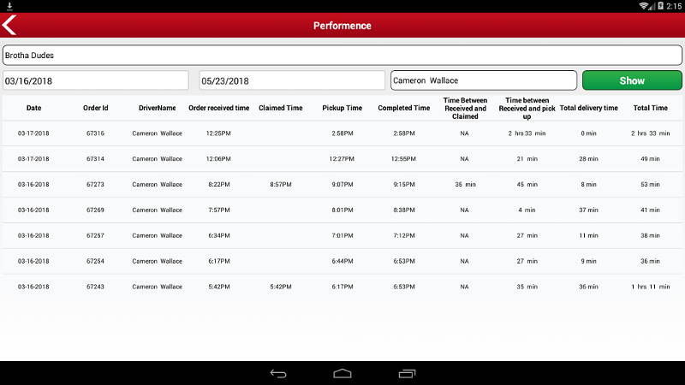Image resolution: width=685 pixels, height=385 pixels.
Task: Tap Wi-Fi icon in status bar
Action: pyautogui.click(x=644, y=6)
